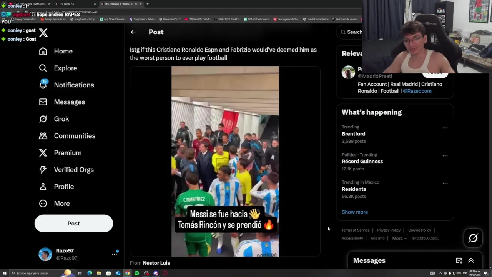Open File Explorer from taskbar
Image resolution: width=492 pixels, height=277 pixels.
click(x=99, y=273)
